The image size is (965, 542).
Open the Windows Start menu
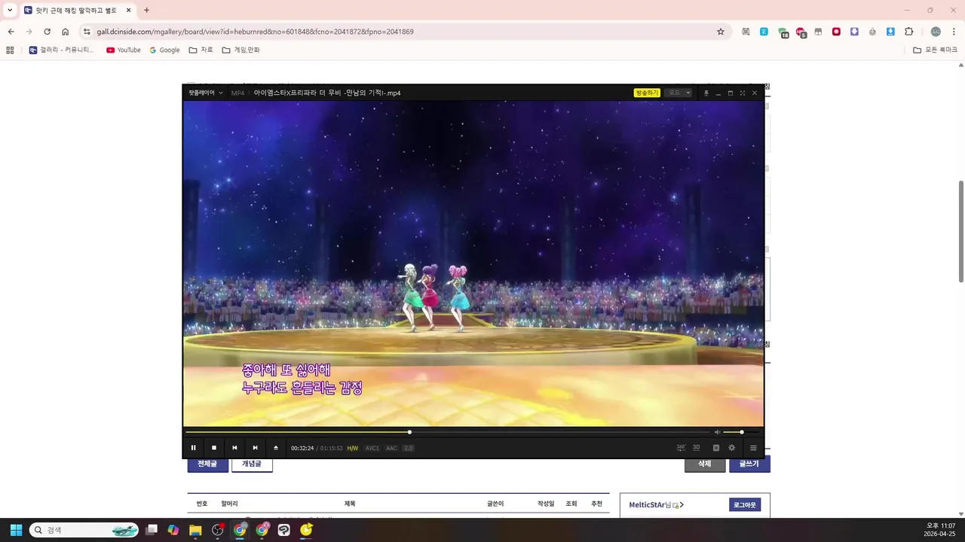point(16,530)
